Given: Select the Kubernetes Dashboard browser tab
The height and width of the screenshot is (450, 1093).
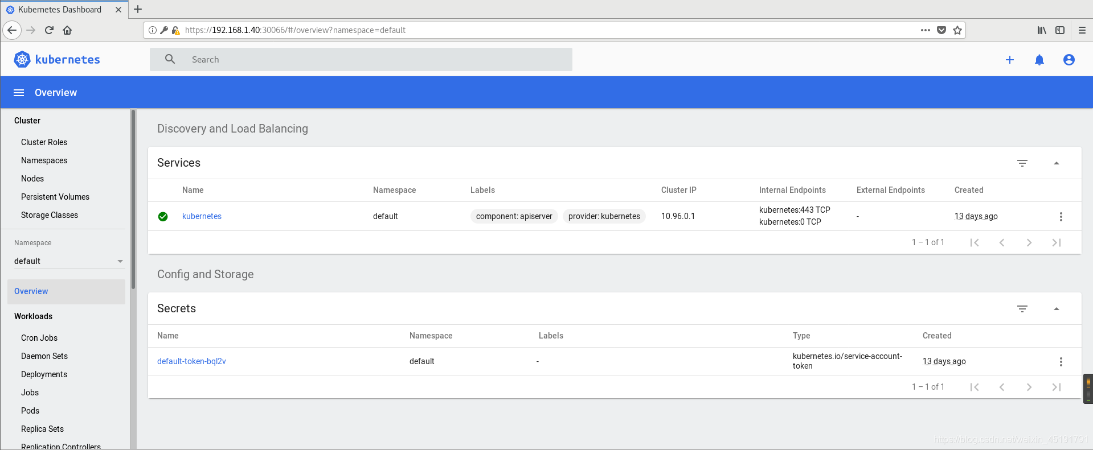Looking at the screenshot, I should click(63, 10).
